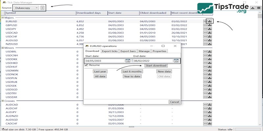Open End date calendar picker
Viewport: 263px width, 131px height.
176,61
